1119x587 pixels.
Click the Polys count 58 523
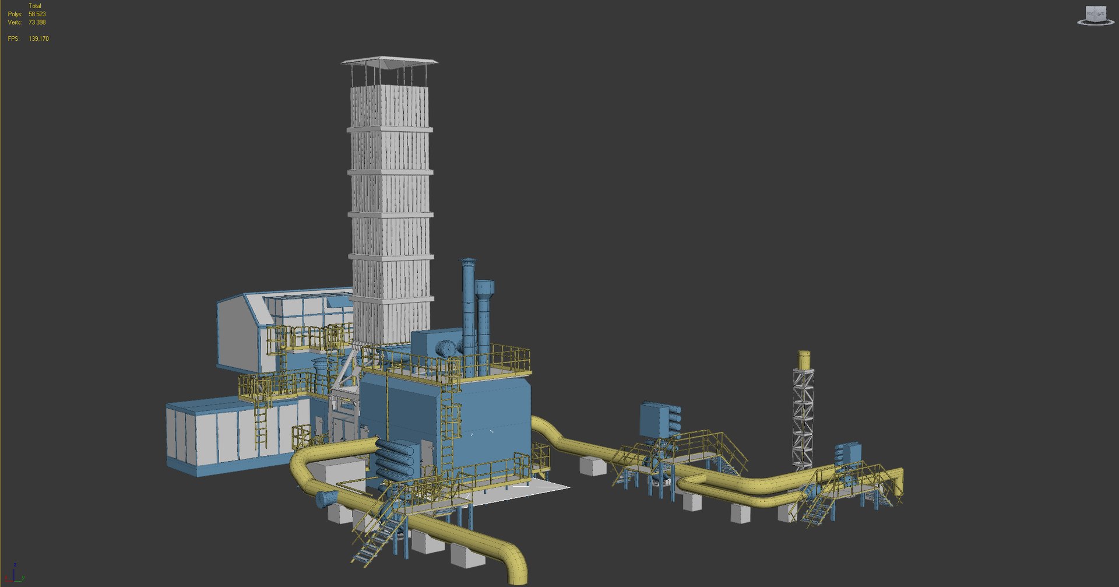[x=37, y=14]
